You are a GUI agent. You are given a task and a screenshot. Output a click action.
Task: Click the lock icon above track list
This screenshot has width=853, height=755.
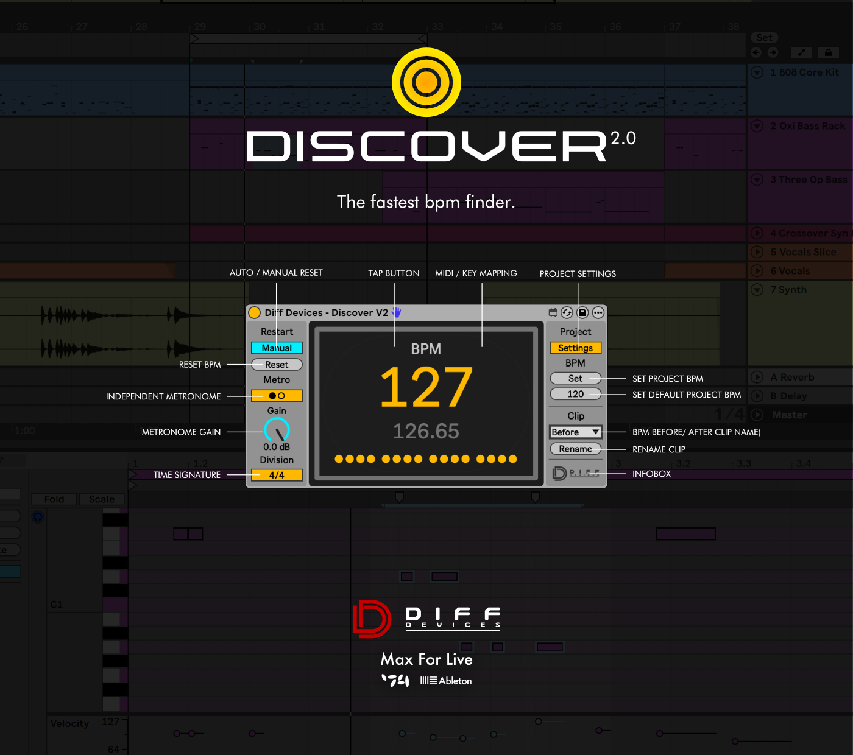(x=828, y=53)
